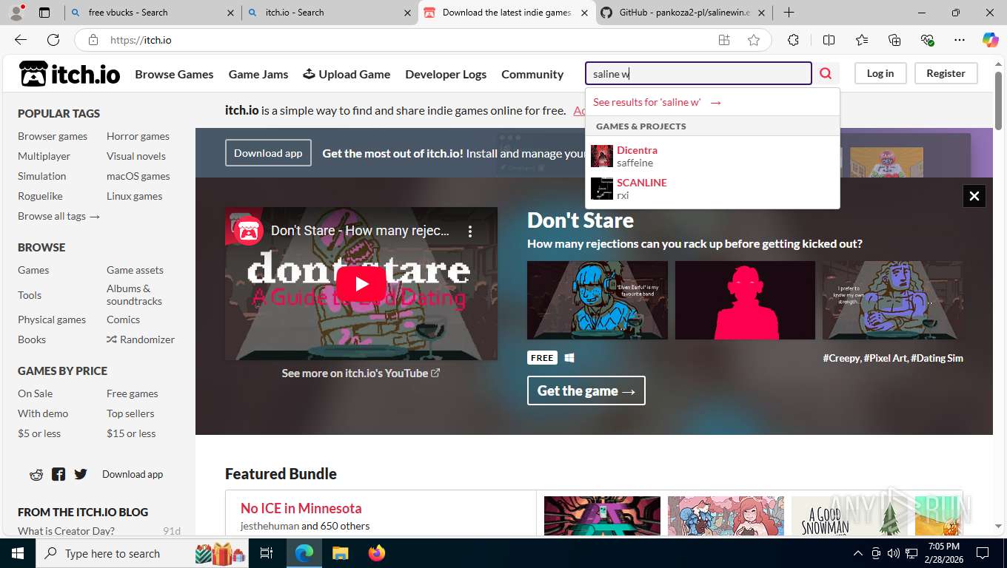Open the browser profile avatar
Image resolution: width=1007 pixels, height=568 pixels.
pos(16,13)
